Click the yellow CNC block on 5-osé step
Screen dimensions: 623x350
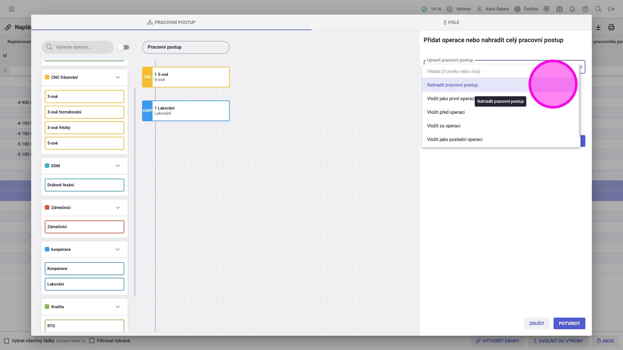coord(147,77)
